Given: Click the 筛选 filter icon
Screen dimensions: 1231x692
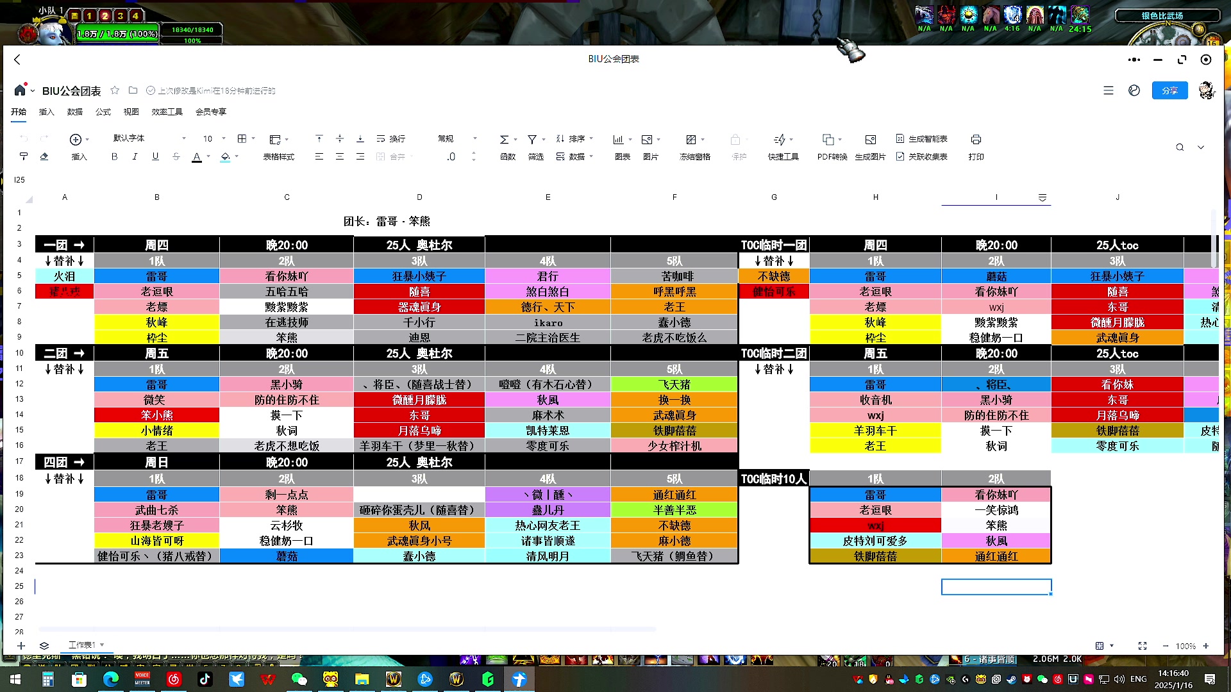Looking at the screenshot, I should (534, 147).
